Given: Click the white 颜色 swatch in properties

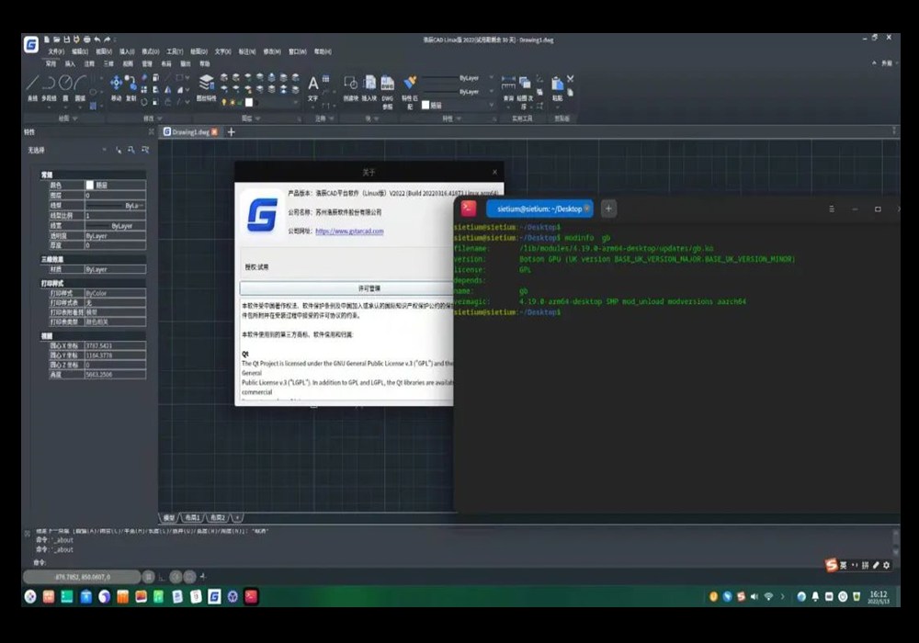Looking at the screenshot, I should coord(90,185).
